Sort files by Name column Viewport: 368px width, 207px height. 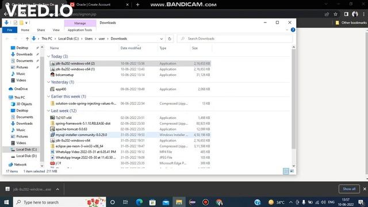pos(54,48)
